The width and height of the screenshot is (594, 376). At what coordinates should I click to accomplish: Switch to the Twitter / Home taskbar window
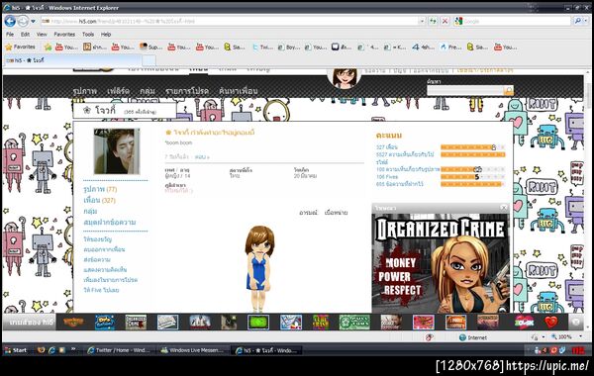[x=119, y=350]
